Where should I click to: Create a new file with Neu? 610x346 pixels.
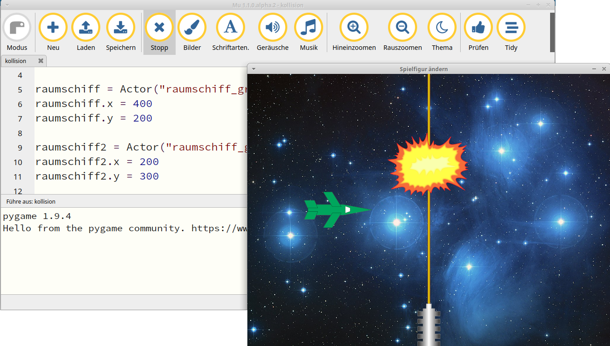(x=53, y=28)
